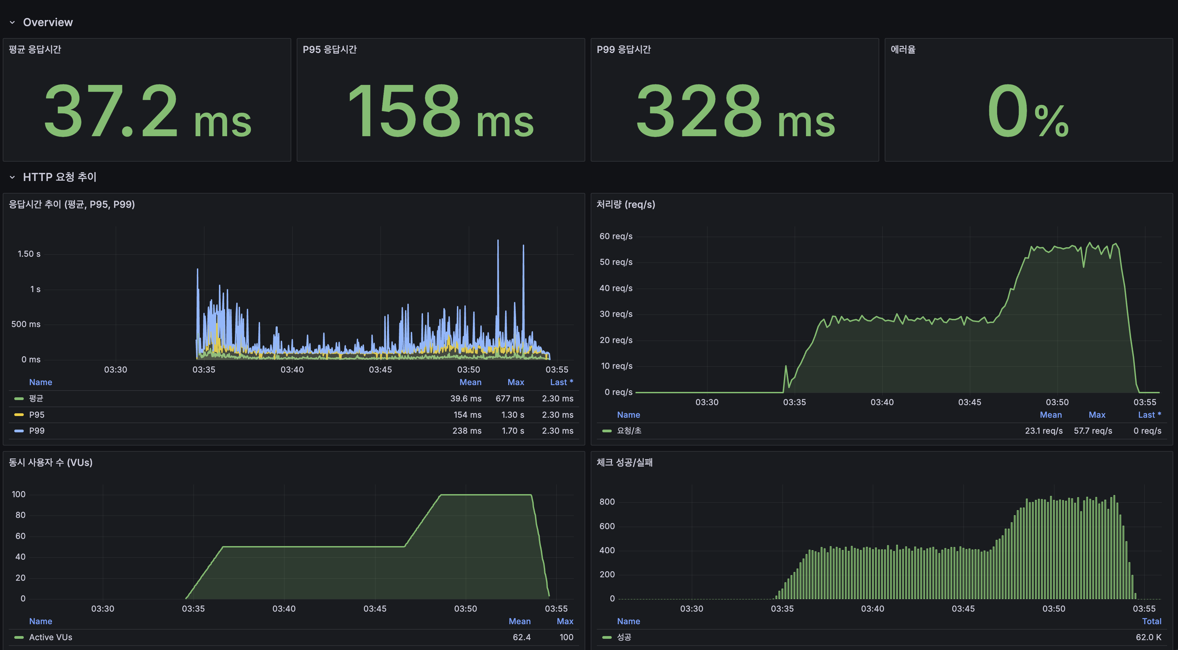Click the 요청/초 legend color swatch

[x=607, y=431]
